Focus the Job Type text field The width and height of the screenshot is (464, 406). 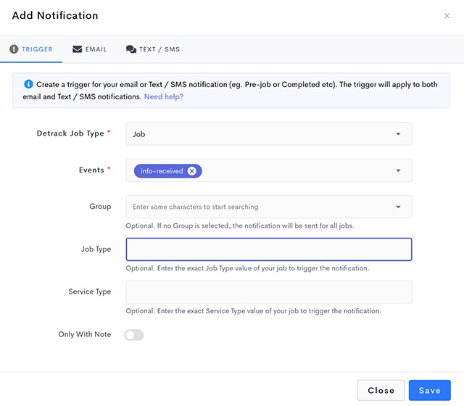(x=269, y=249)
